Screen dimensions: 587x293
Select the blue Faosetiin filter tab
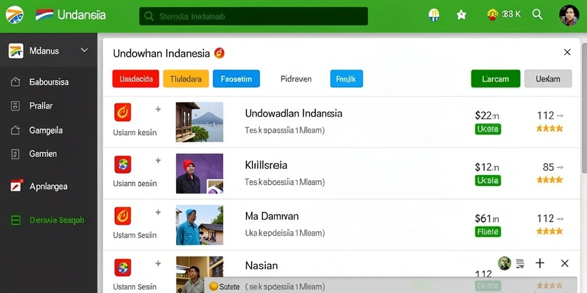[x=236, y=79]
